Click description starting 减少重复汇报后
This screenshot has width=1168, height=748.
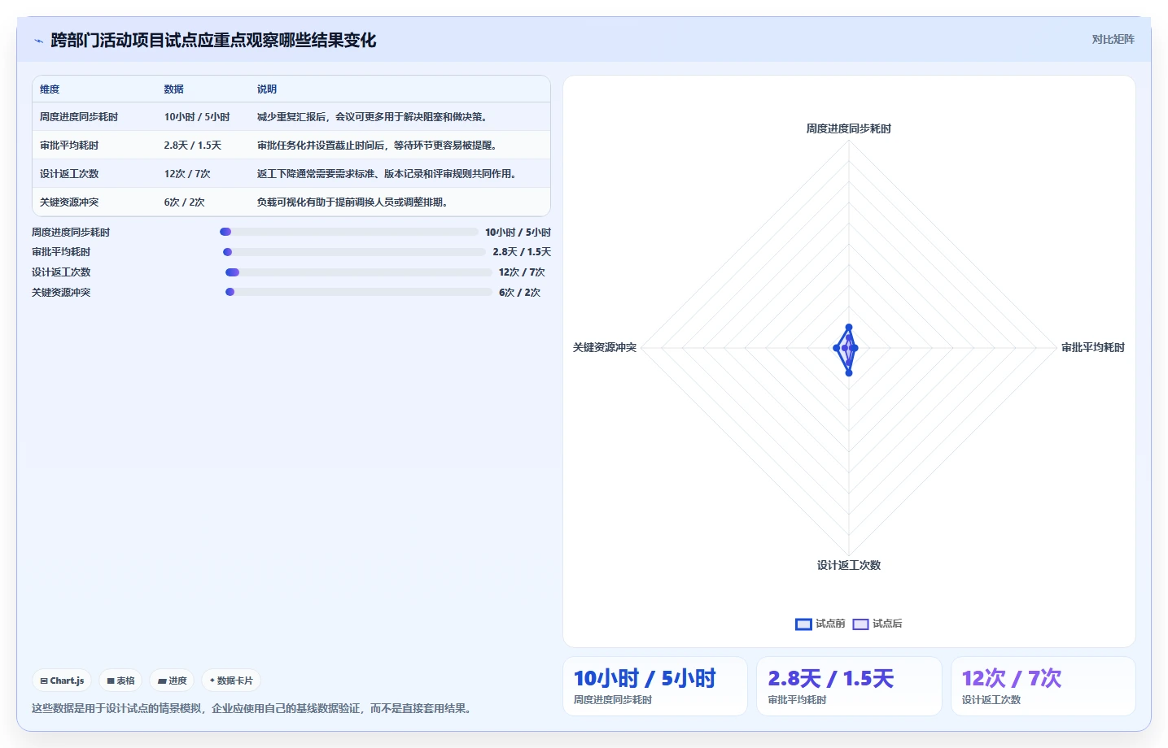click(x=372, y=117)
